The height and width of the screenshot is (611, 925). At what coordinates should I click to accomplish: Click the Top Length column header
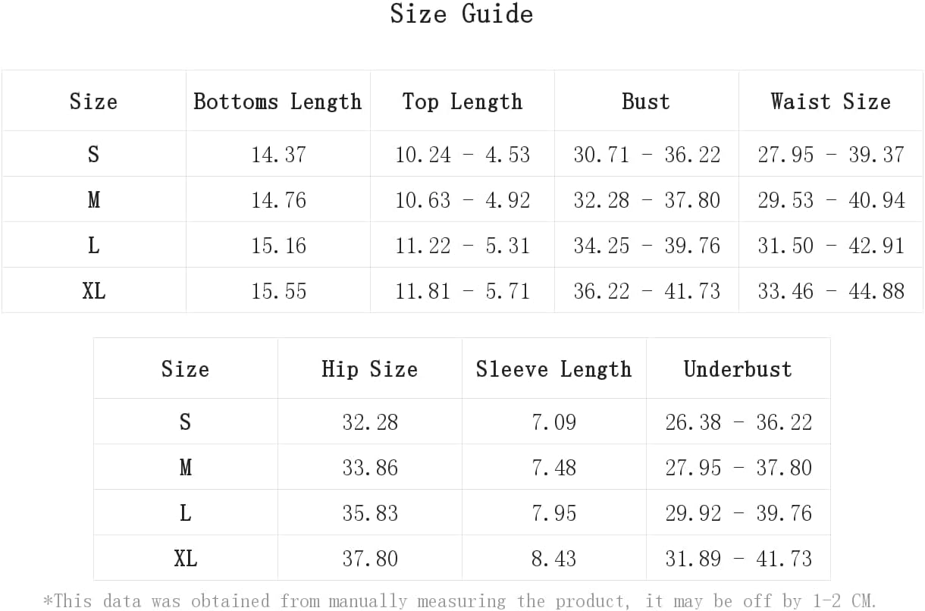point(462,102)
